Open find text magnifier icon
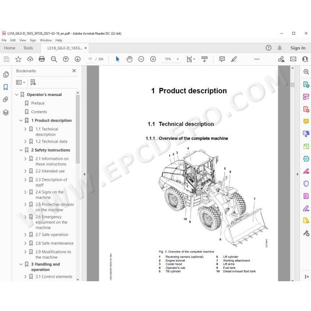311x311 pixels. pos(54,59)
